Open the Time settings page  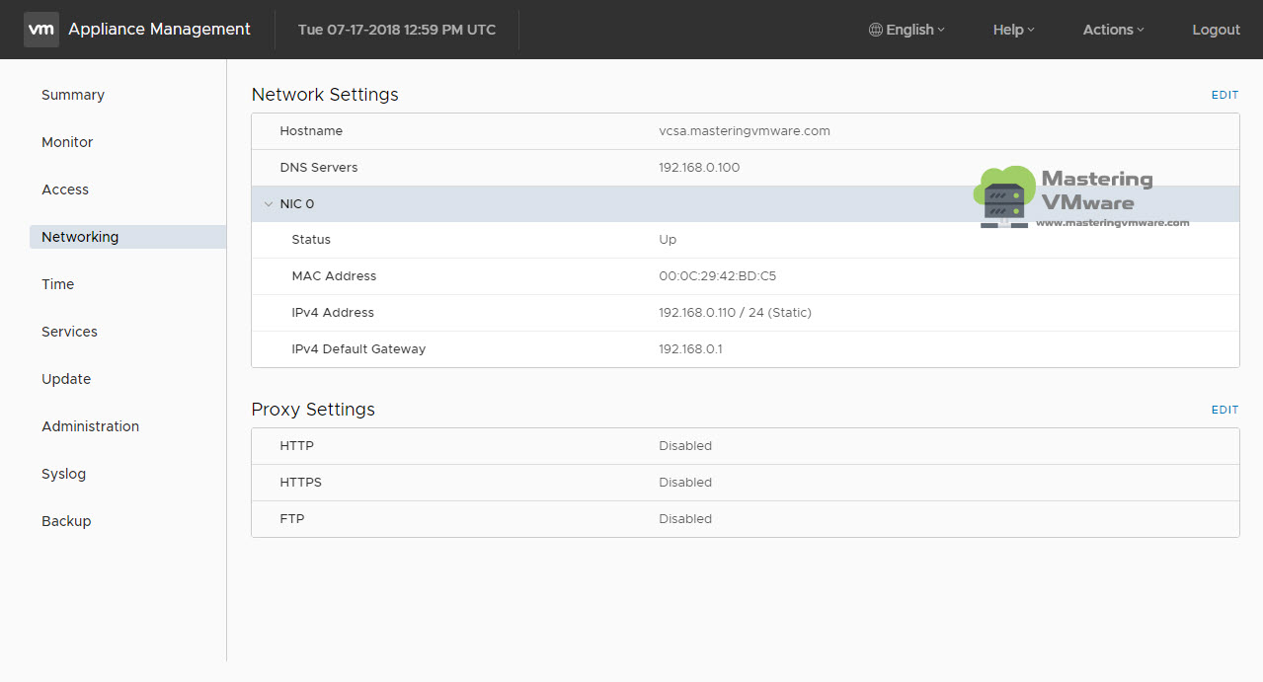click(x=57, y=284)
